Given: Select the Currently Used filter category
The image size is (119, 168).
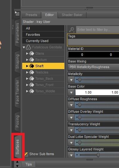Looking at the screenshot, I should [x=43, y=41].
